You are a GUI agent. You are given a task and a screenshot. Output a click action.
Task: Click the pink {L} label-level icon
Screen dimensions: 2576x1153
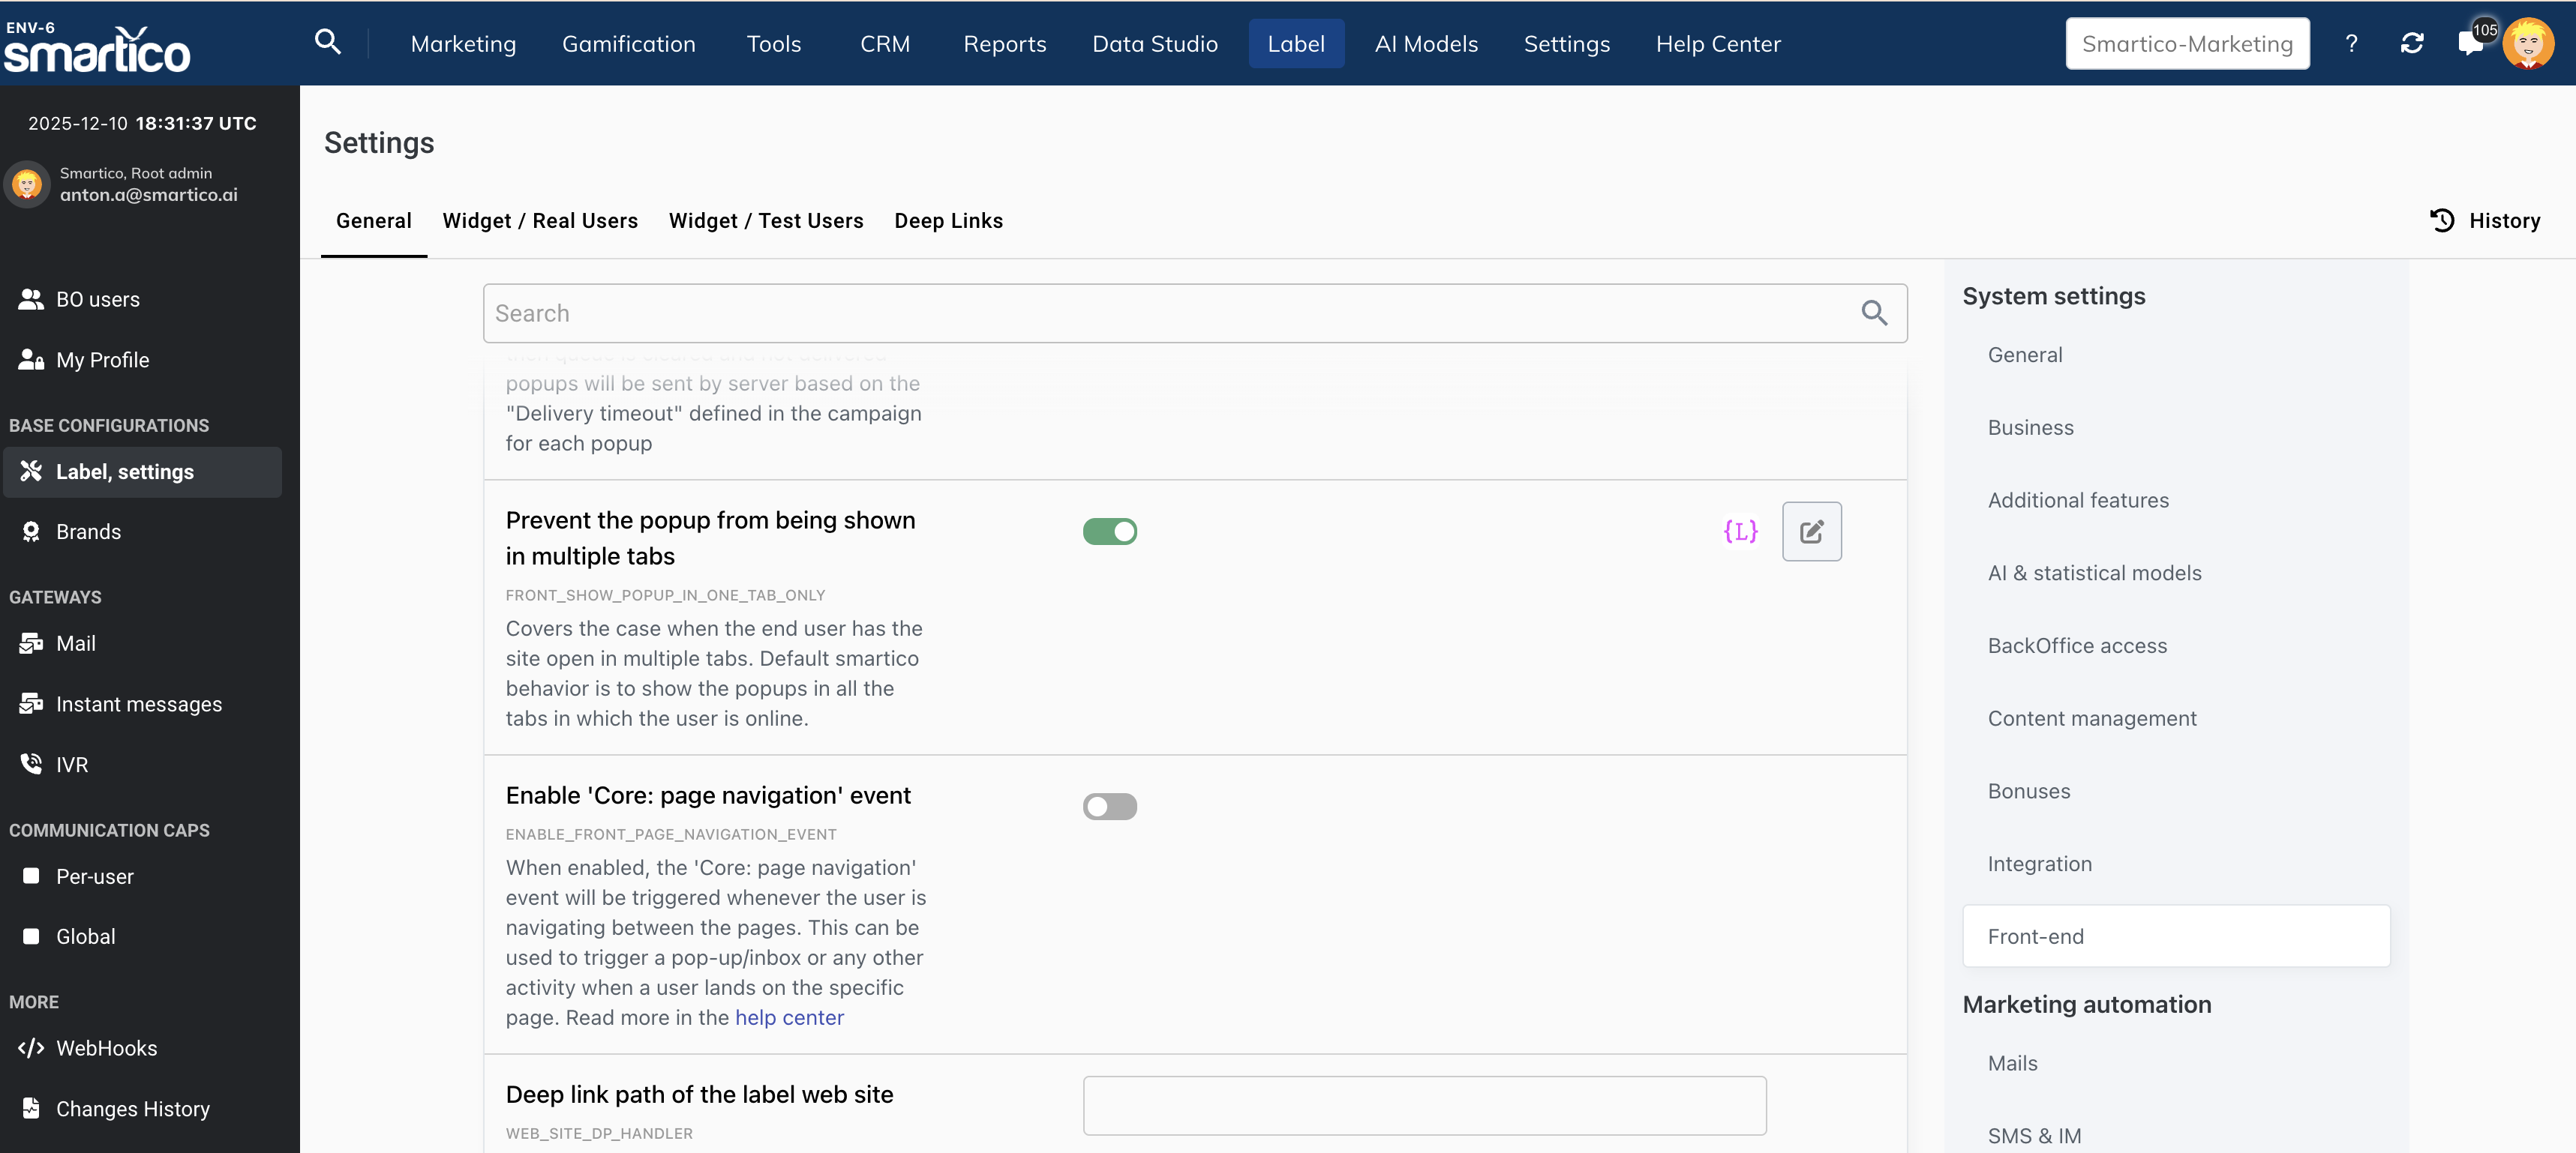1740,532
